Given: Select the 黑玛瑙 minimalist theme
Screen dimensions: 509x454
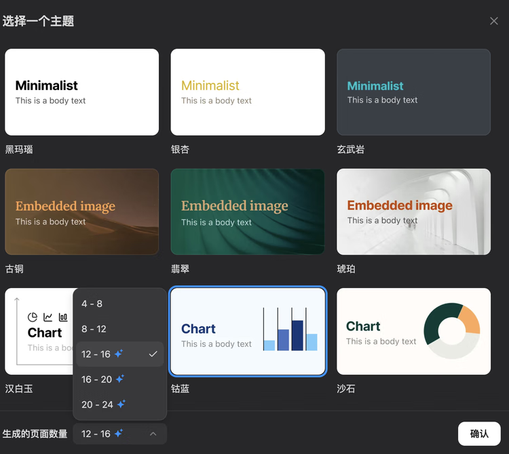Looking at the screenshot, I should tap(82, 92).
